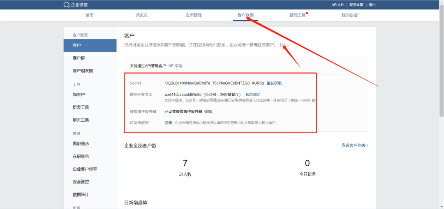The height and width of the screenshot is (209, 444).
Task: Open the 首页 tab
Action: (90, 15)
